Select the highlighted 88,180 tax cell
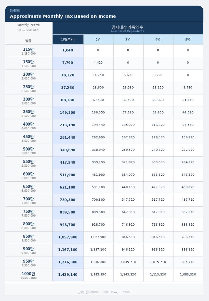The width and height of the screenshot is (209, 301). [68, 100]
